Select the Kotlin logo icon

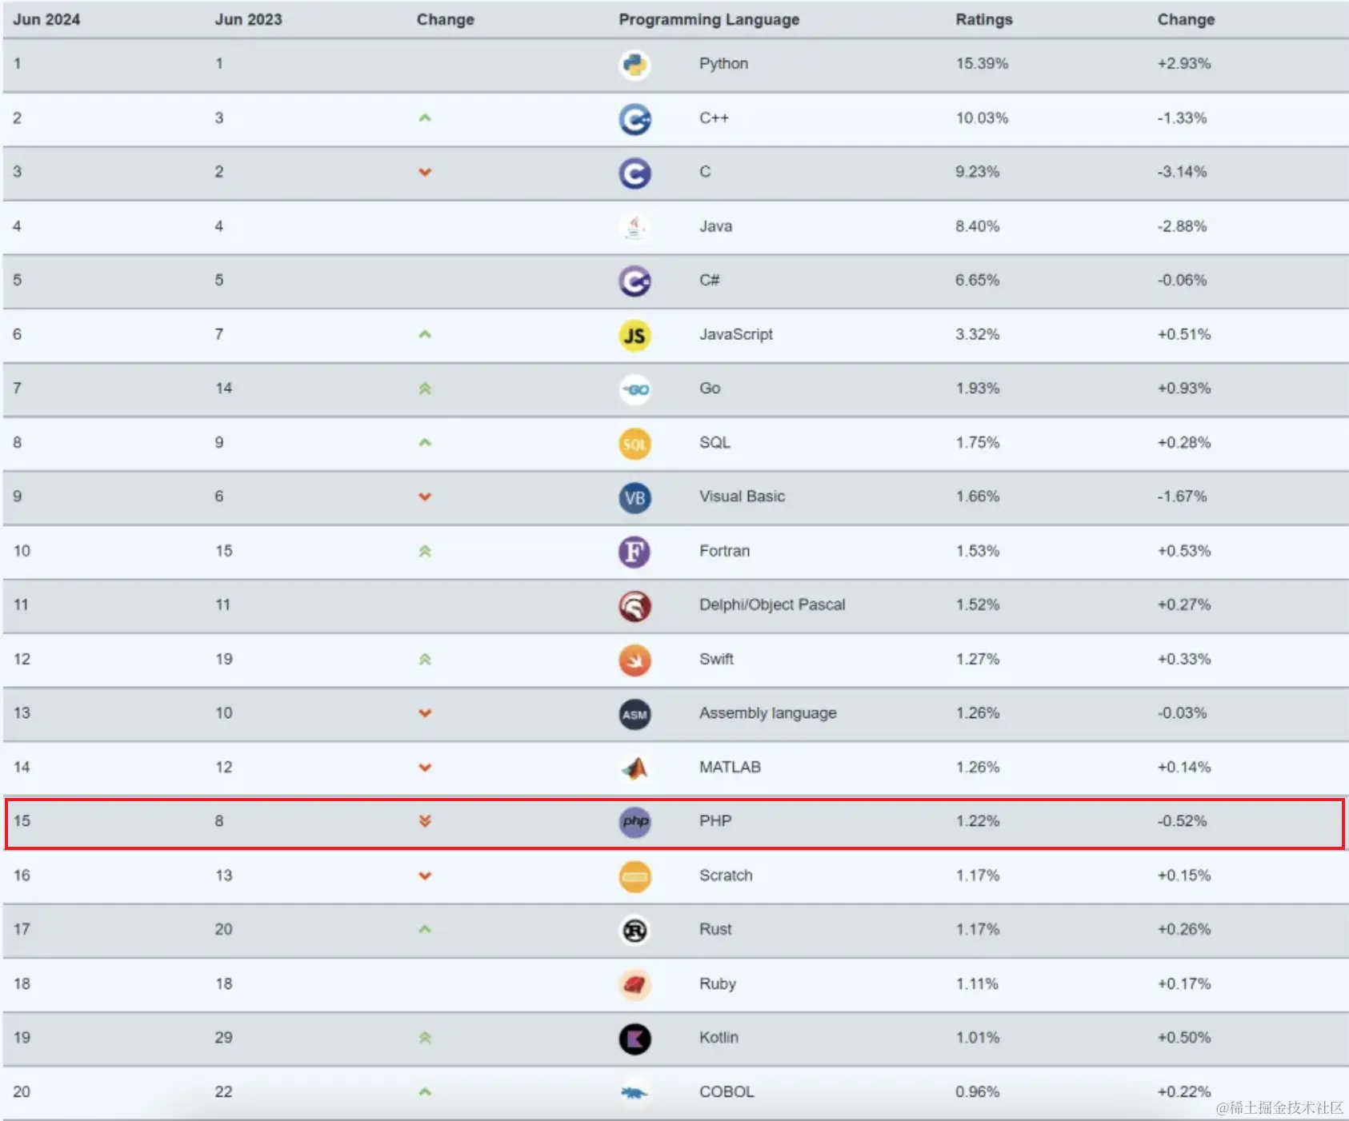634,1039
